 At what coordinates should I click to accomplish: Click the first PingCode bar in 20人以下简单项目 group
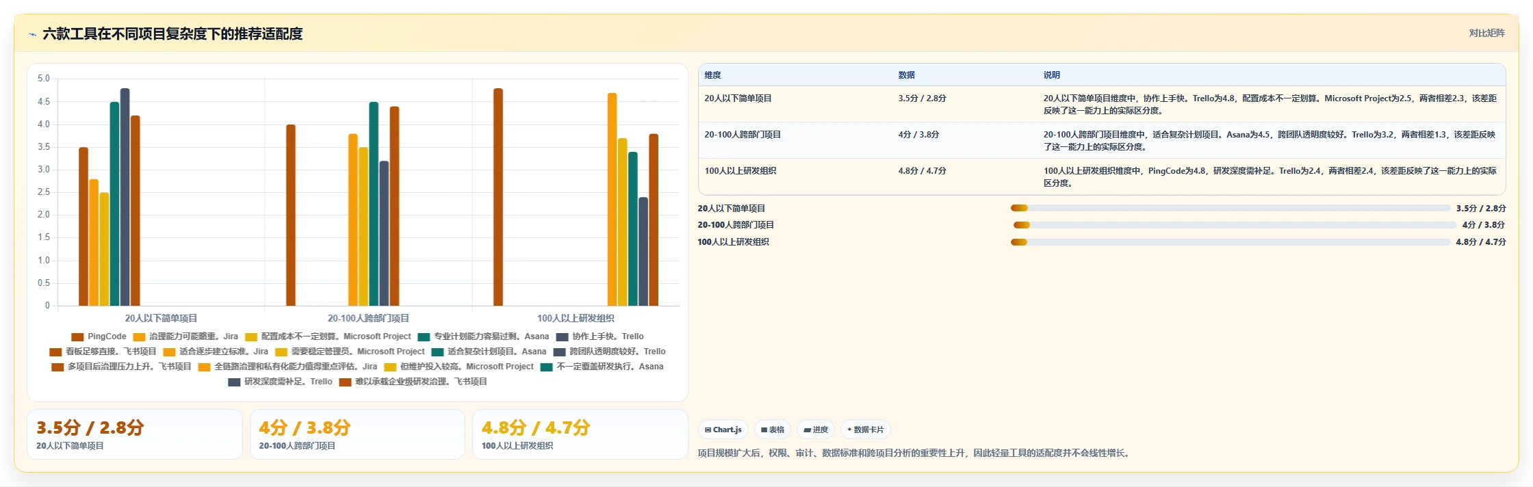[83, 226]
